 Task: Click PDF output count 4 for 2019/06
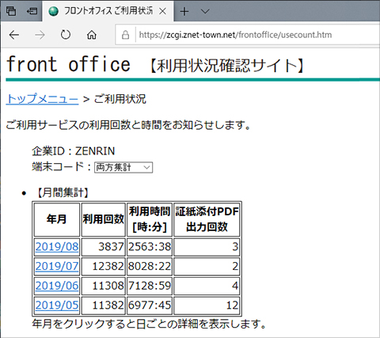tap(235, 286)
